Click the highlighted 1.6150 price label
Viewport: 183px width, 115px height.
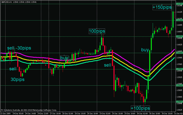pyautogui.click(x=179, y=4)
